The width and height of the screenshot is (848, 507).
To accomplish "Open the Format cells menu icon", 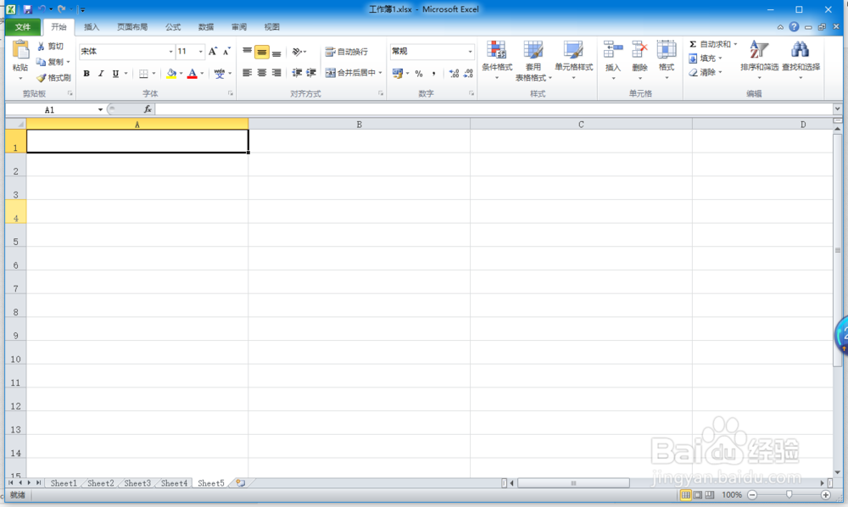I will point(667,50).
